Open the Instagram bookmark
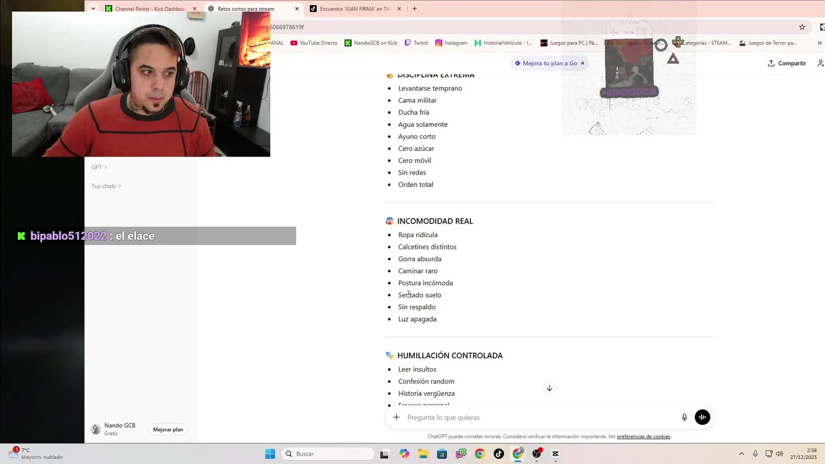Screen dimensions: 825x464 451,43
